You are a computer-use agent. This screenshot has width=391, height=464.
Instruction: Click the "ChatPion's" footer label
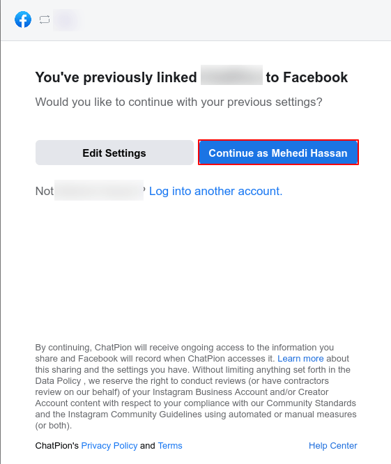(57, 446)
